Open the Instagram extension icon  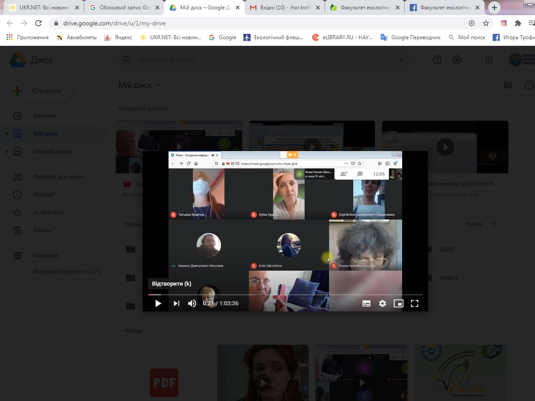[504, 23]
